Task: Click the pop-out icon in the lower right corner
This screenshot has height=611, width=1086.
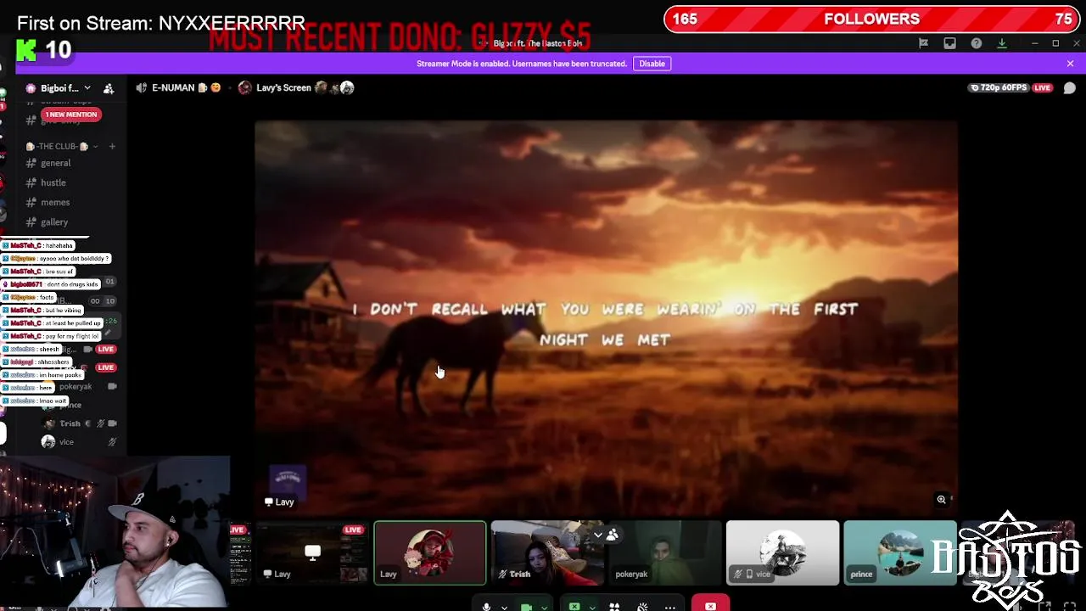Action: [1045, 605]
